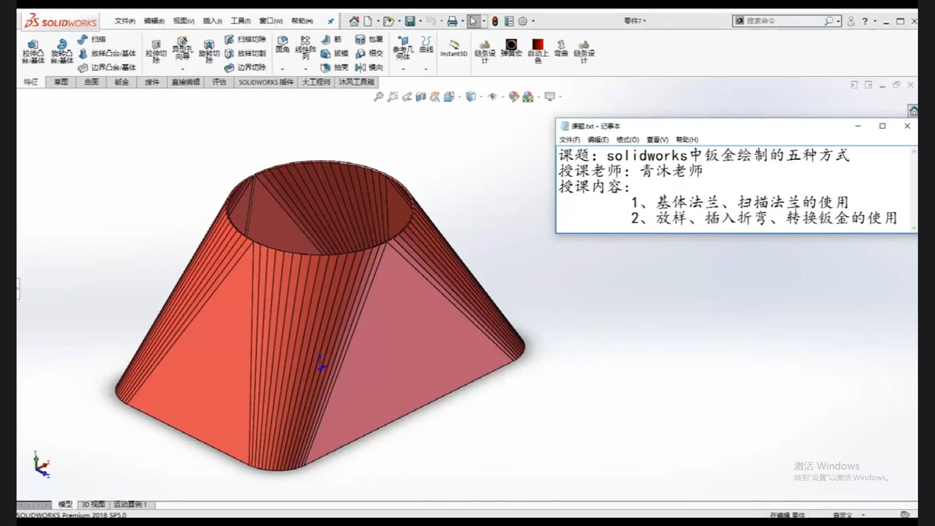Switch to the 草图 sketch tab
This screenshot has width=935, height=526.
(x=61, y=82)
